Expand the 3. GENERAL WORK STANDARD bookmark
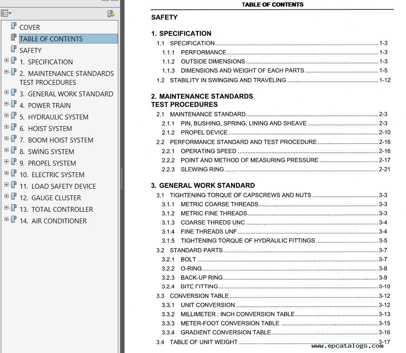 (7, 92)
